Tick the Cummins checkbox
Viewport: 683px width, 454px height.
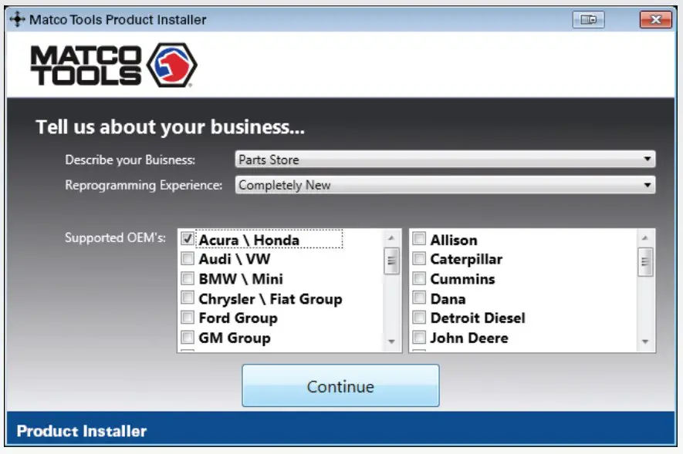click(419, 278)
